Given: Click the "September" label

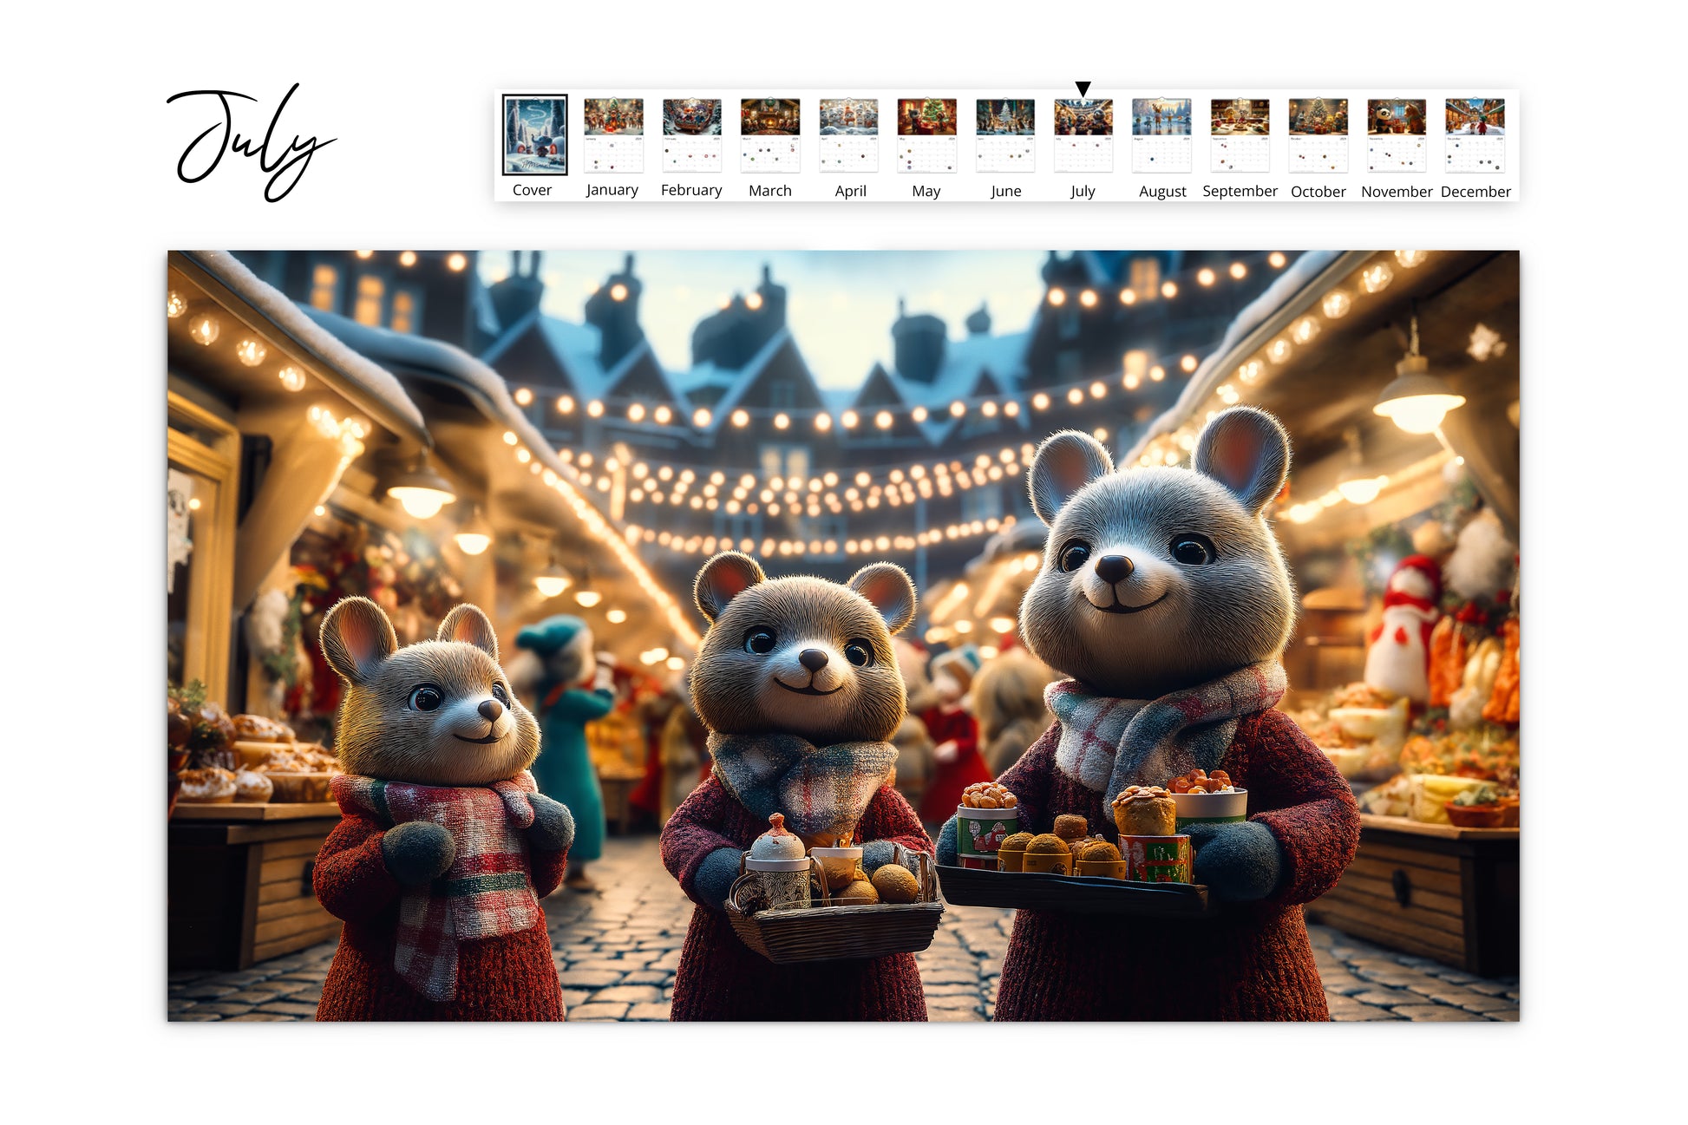Looking at the screenshot, I should (x=1240, y=191).
